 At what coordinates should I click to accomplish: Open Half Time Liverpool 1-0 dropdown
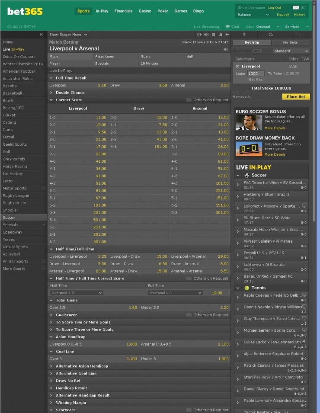pos(77,293)
